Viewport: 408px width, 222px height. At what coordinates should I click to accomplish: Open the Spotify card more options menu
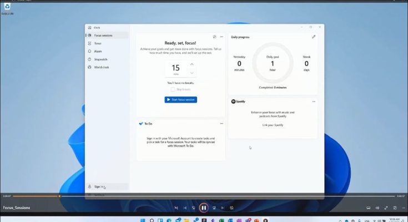pos(314,102)
